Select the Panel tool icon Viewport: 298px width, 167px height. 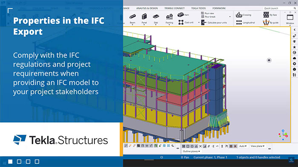pos(144,19)
